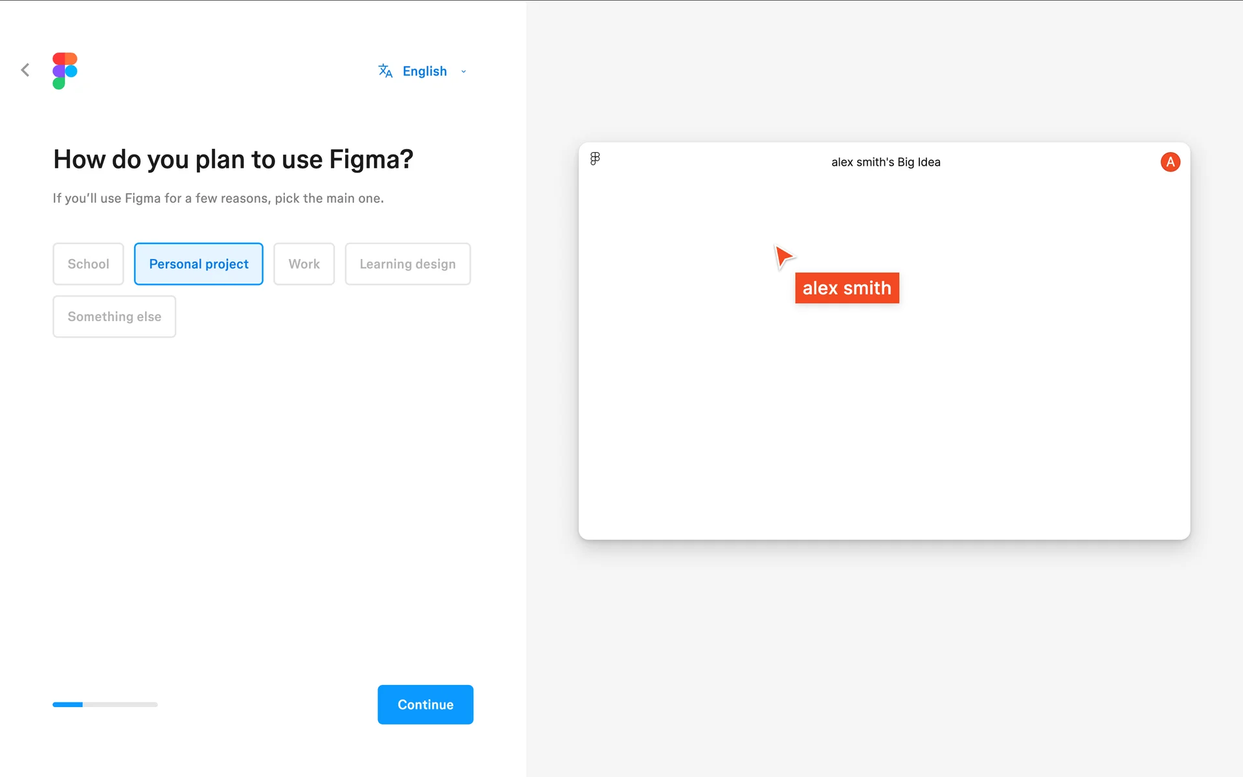
Task: Click the subtitle about picking the main reason
Action: 218,198
